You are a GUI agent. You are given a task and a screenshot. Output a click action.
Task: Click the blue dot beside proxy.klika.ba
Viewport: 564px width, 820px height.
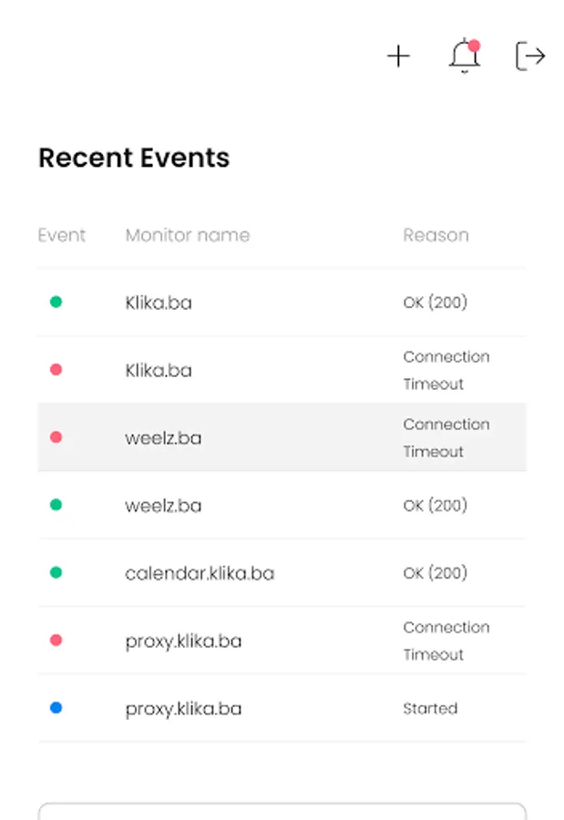point(56,708)
